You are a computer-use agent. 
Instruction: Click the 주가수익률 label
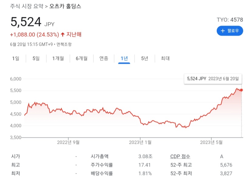pyautogui.click(x=102, y=165)
